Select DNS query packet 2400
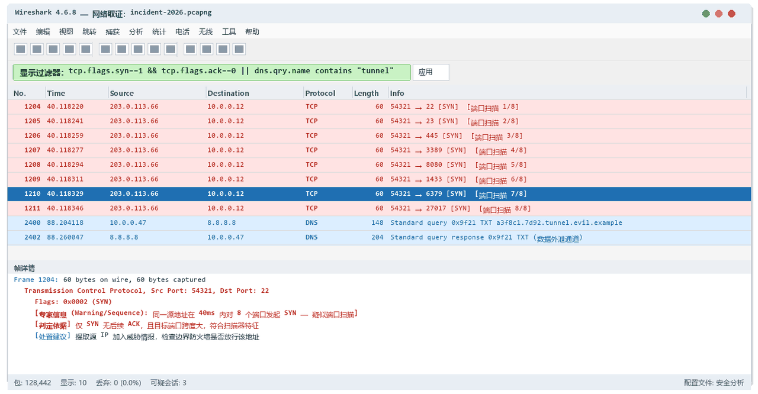This screenshot has width=758, height=394. click(x=379, y=222)
